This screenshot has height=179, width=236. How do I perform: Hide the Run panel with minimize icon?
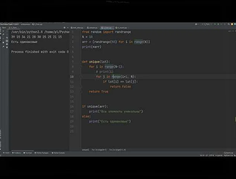point(68,28)
